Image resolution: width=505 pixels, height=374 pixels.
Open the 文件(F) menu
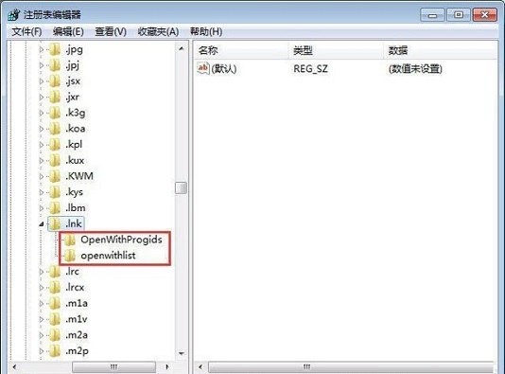tap(26, 31)
